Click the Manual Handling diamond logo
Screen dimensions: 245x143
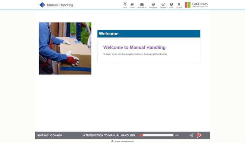point(42,5)
